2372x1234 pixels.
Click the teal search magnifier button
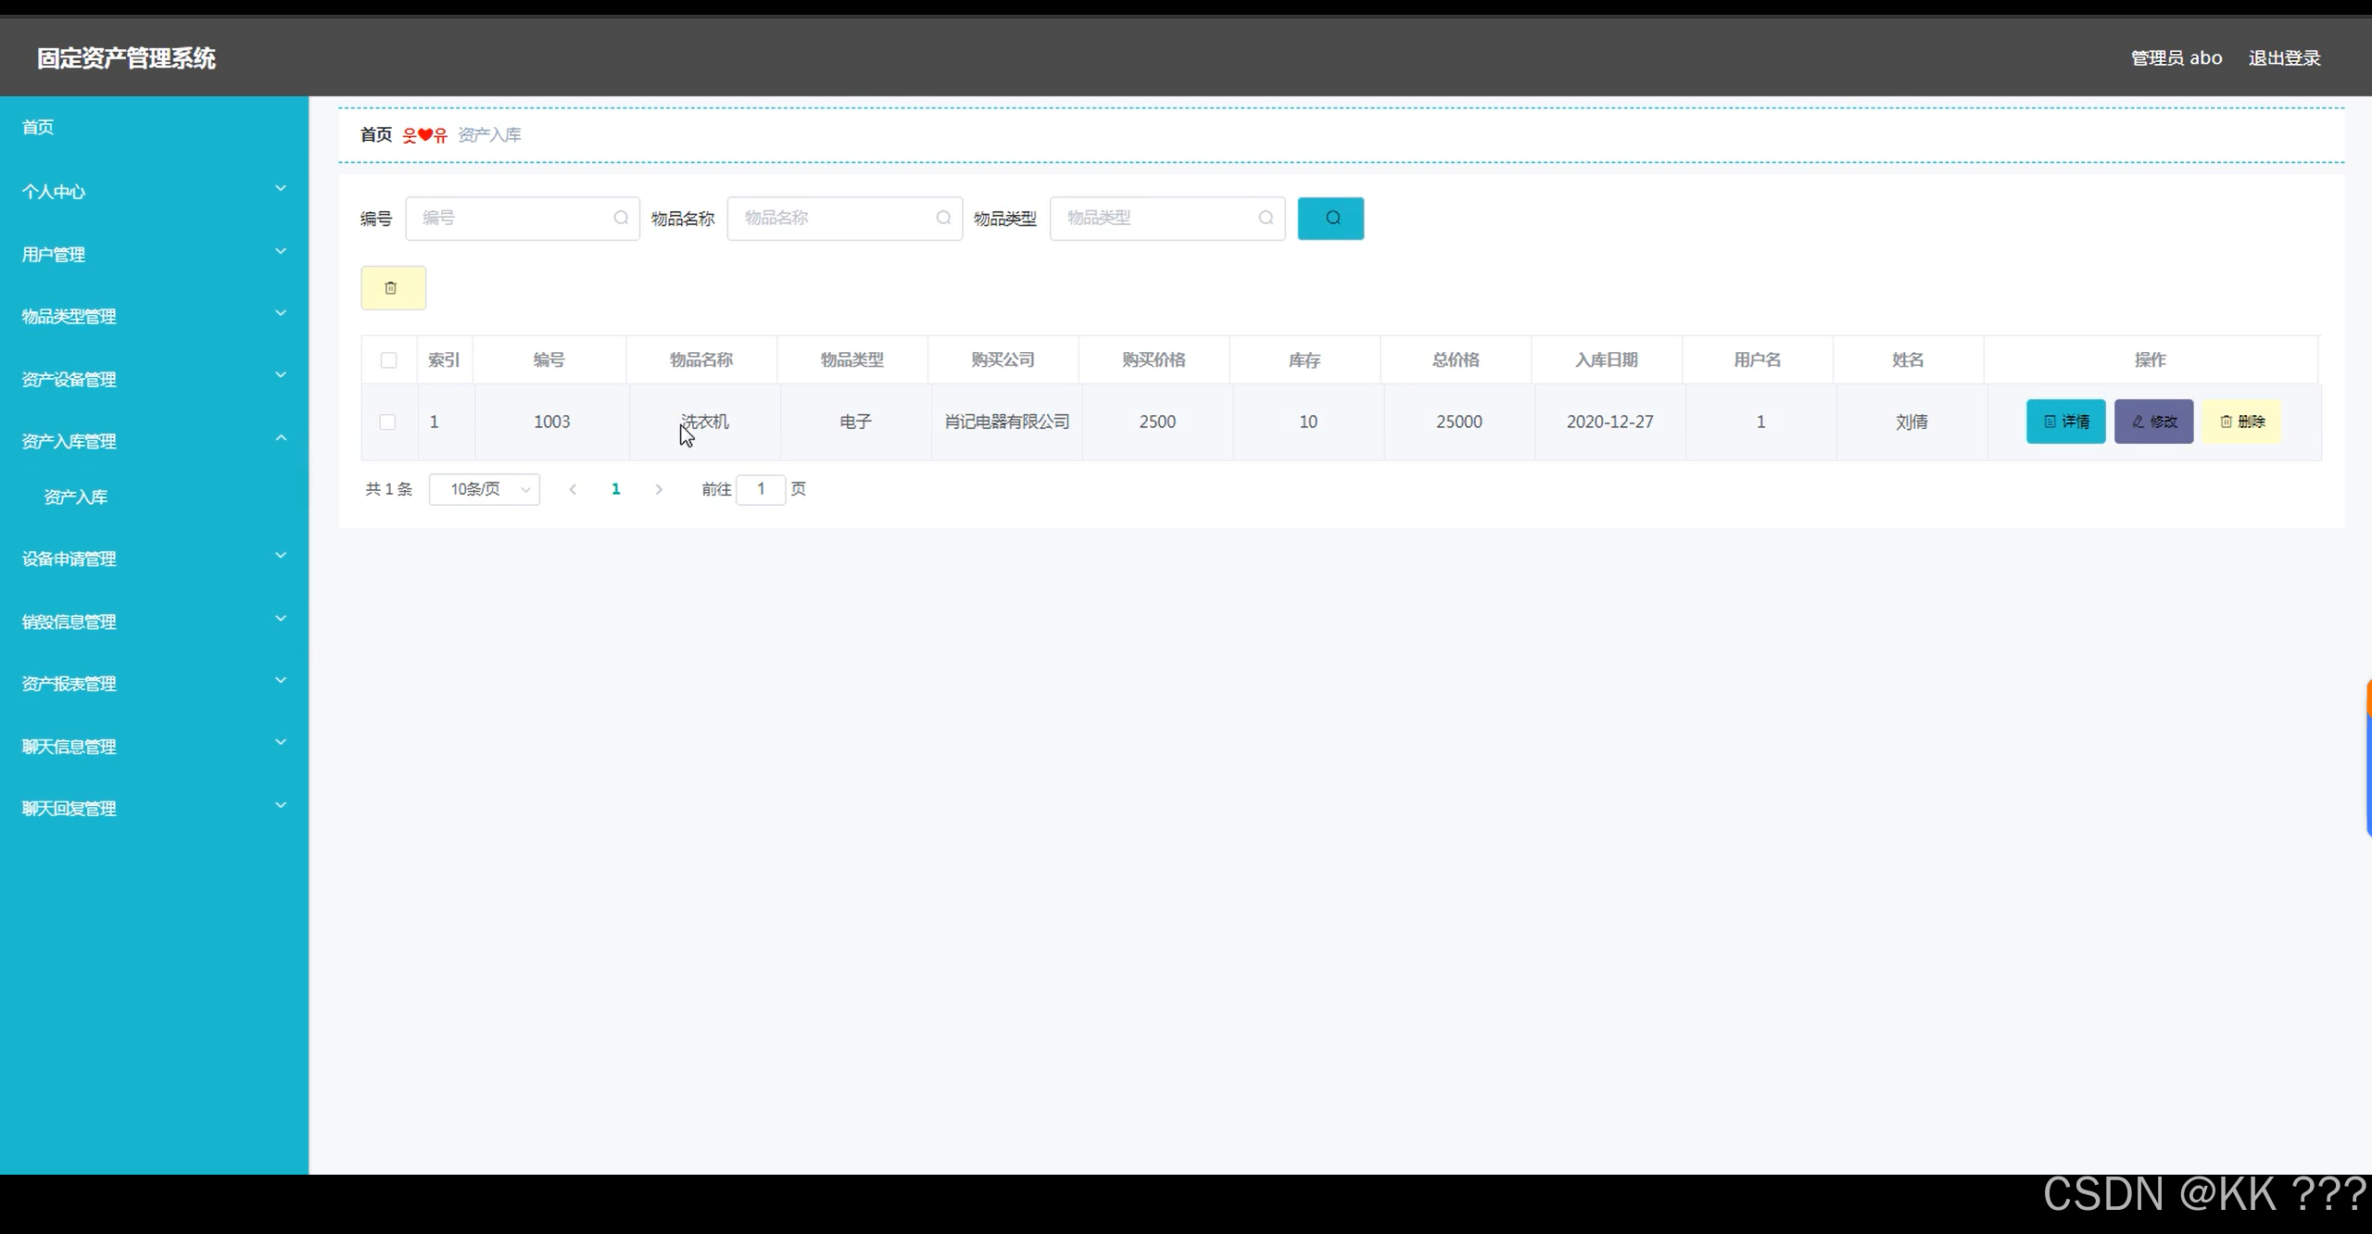point(1331,219)
